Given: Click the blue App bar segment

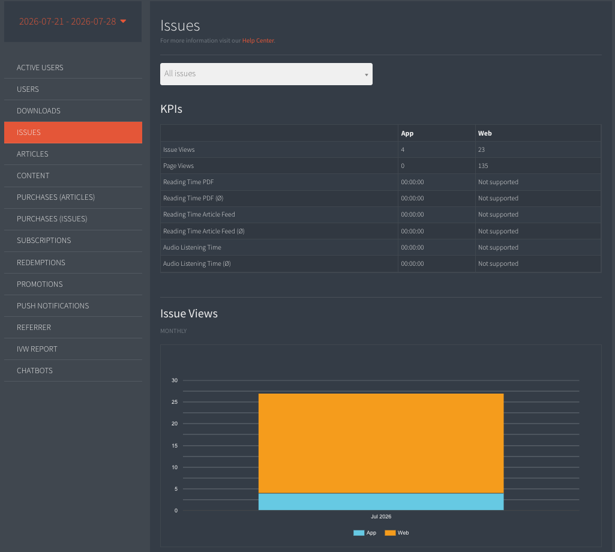Looking at the screenshot, I should [x=381, y=502].
